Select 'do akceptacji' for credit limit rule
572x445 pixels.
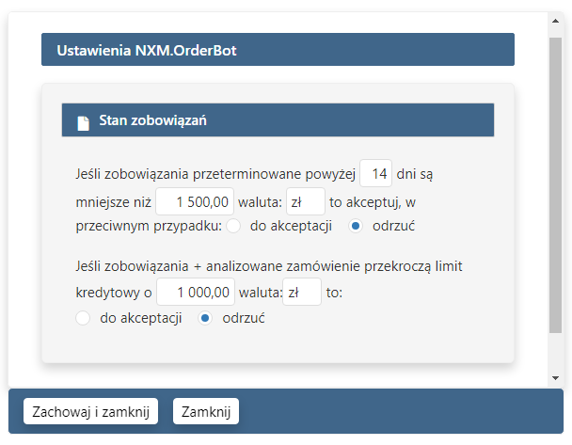click(83, 318)
